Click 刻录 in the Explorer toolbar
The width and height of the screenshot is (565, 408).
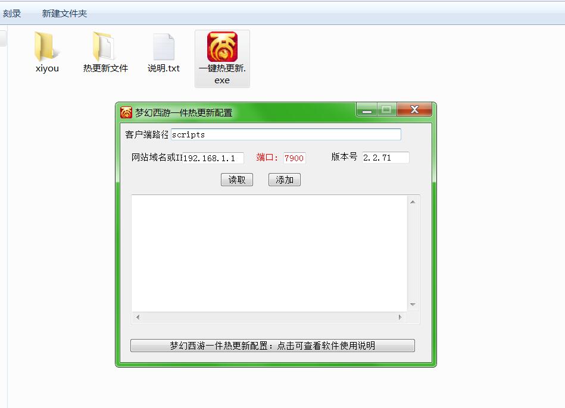coord(12,13)
